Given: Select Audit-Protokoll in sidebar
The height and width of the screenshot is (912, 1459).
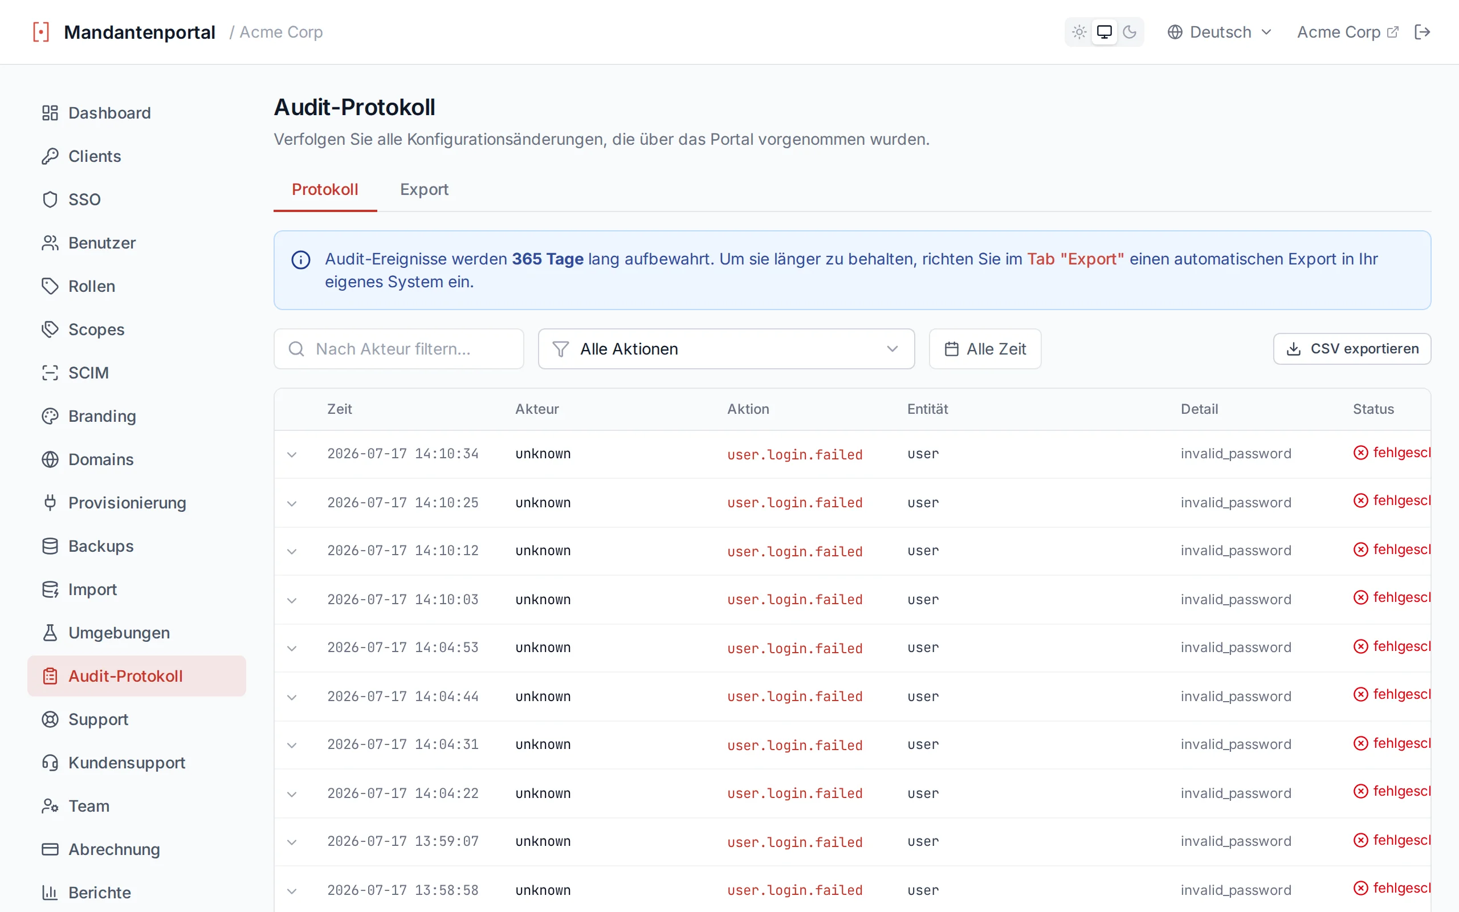Looking at the screenshot, I should pos(137,676).
